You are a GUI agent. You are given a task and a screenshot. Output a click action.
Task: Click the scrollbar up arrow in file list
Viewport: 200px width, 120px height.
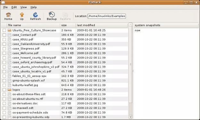click(x=130, y=24)
